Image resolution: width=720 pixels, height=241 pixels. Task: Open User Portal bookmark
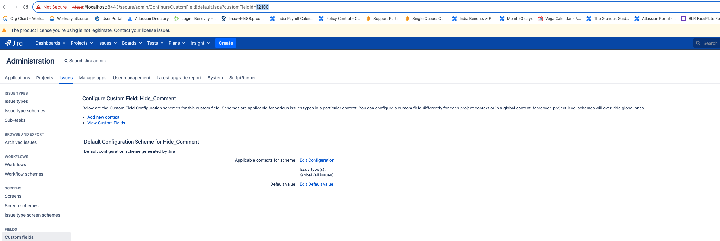coord(109,19)
